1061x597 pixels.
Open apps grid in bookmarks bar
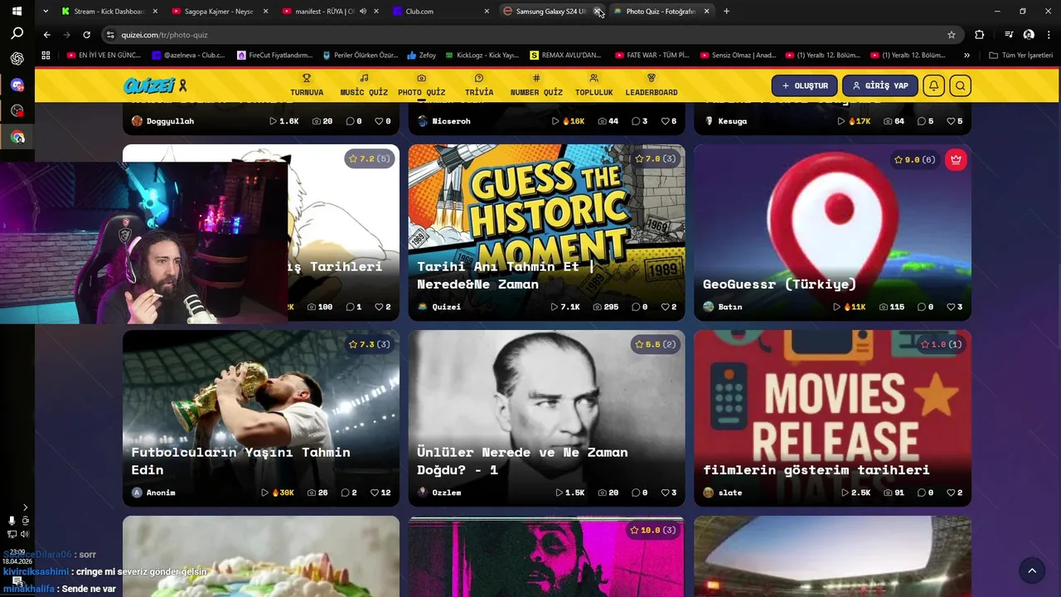(46, 56)
